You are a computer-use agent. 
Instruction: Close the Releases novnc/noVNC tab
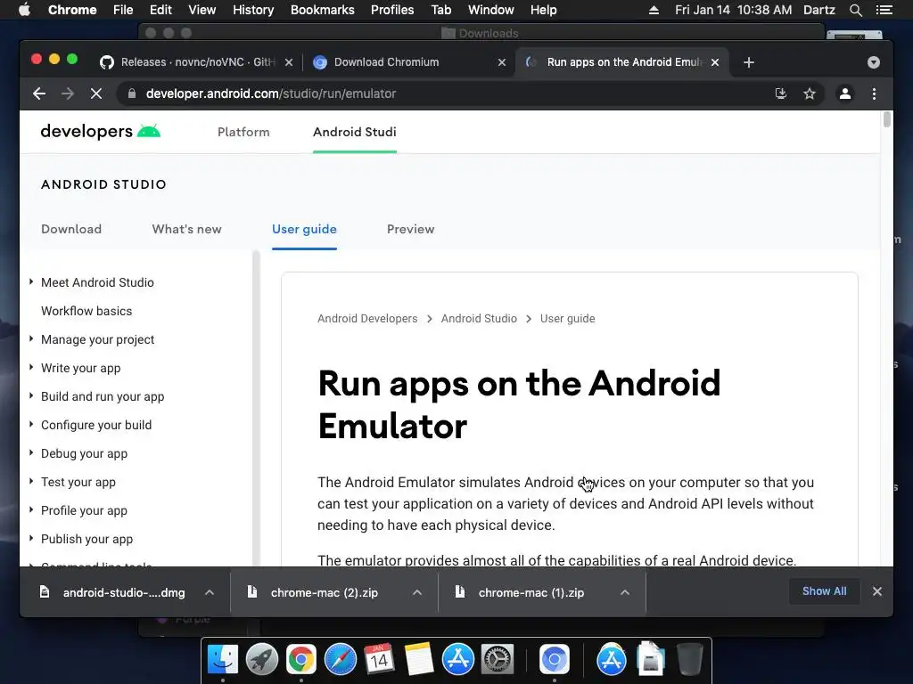289,62
